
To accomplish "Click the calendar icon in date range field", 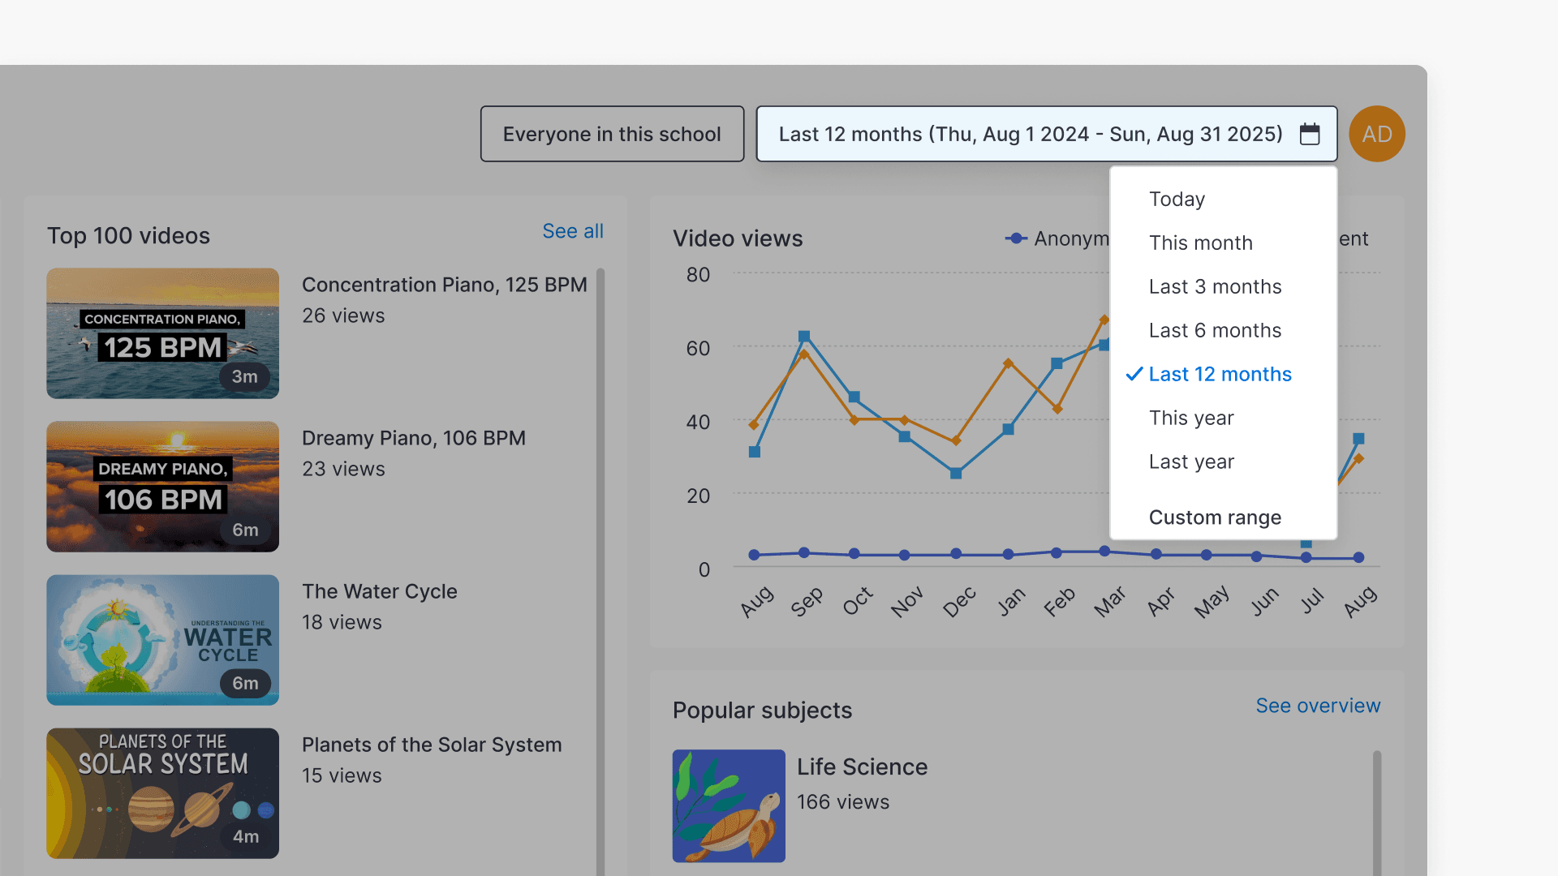I will click(x=1310, y=134).
